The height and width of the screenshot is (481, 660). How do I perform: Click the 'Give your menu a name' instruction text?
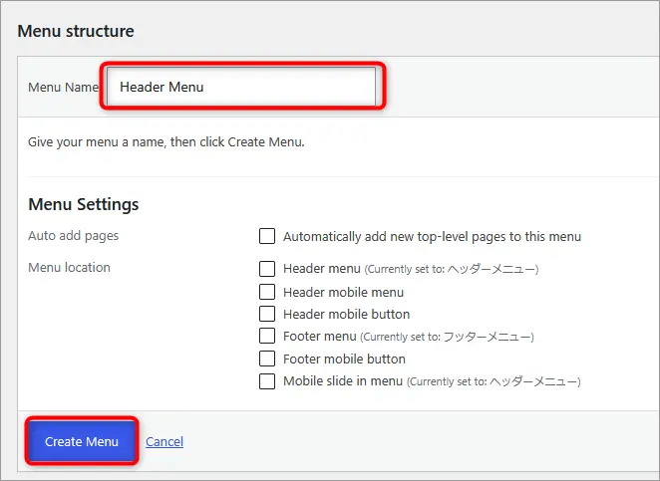[166, 142]
